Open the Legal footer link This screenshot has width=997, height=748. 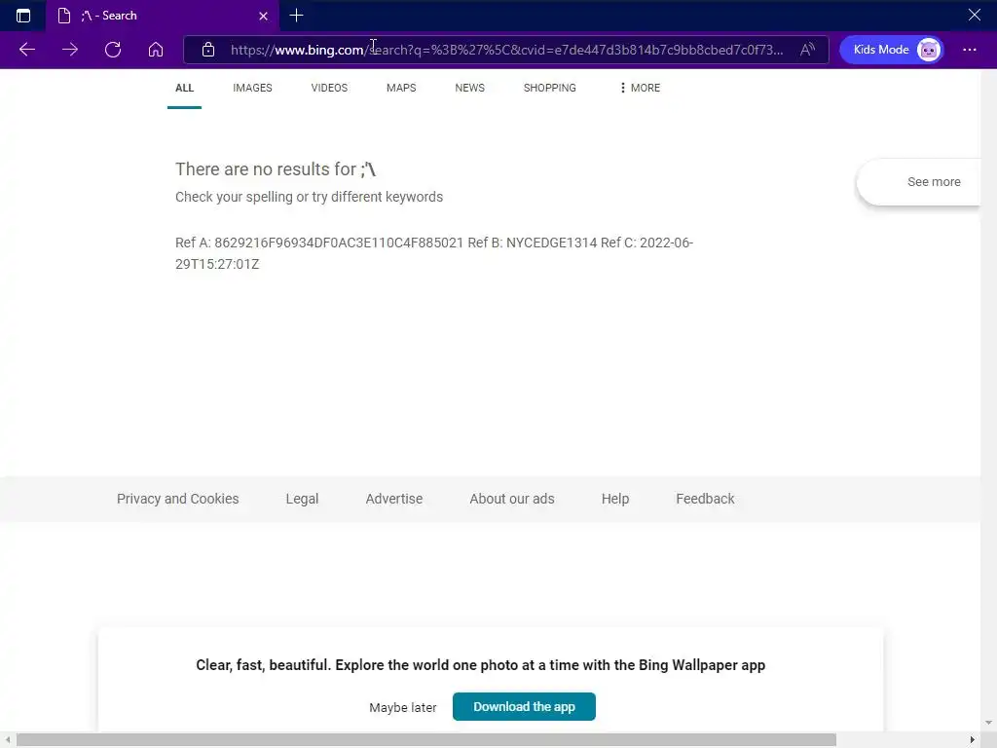tap(302, 499)
